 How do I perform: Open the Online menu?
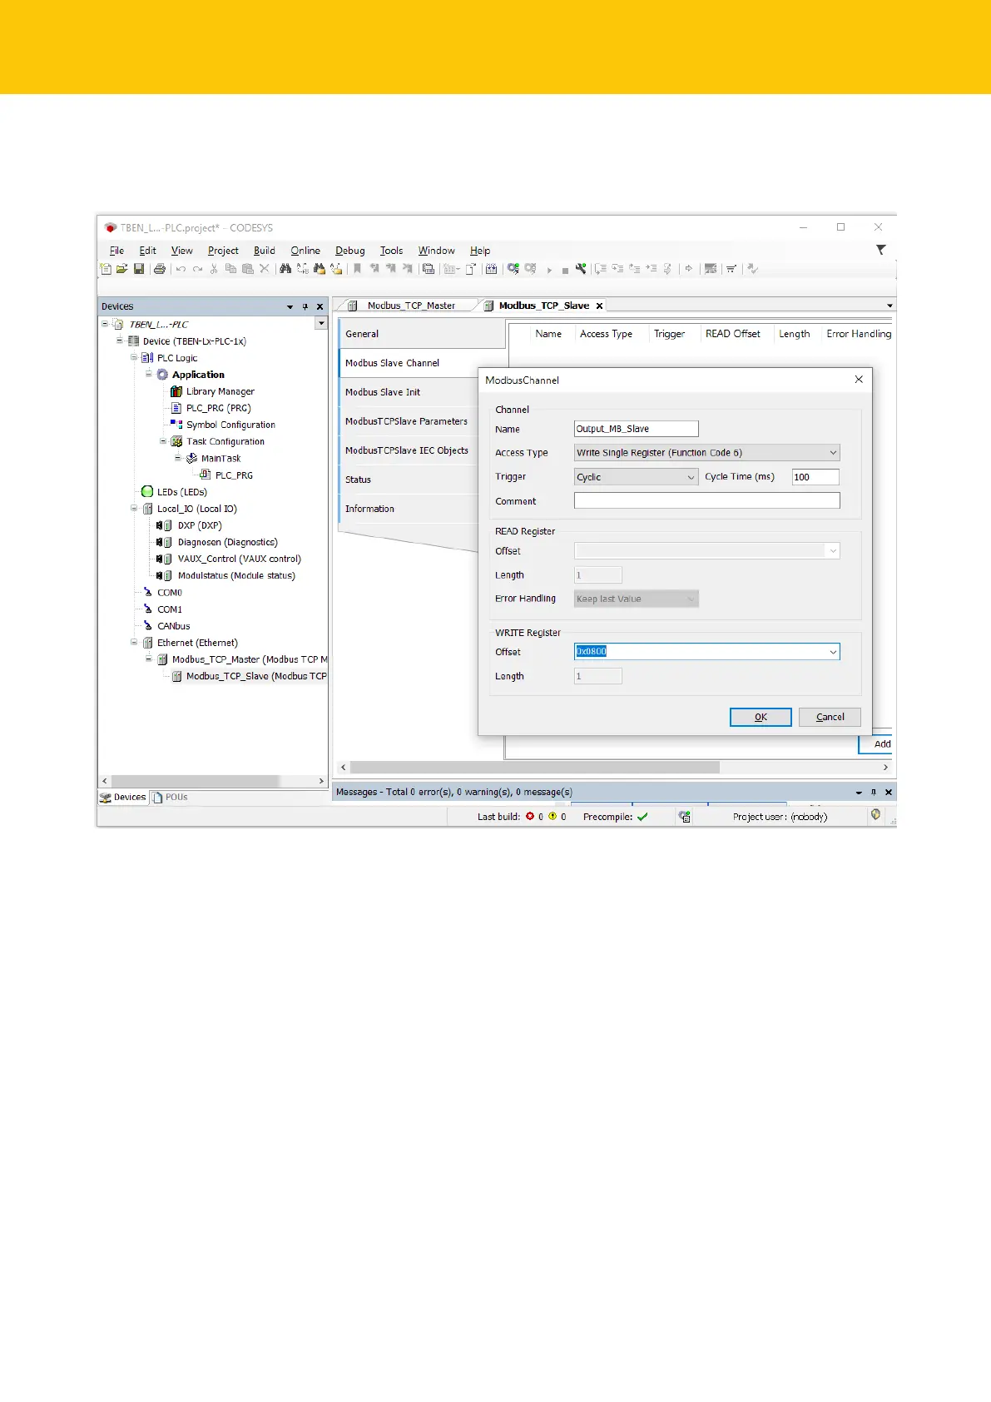pos(305,251)
